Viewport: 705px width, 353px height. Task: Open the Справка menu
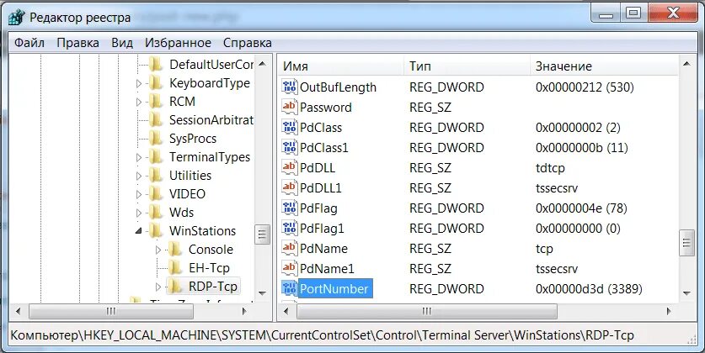pyautogui.click(x=248, y=43)
